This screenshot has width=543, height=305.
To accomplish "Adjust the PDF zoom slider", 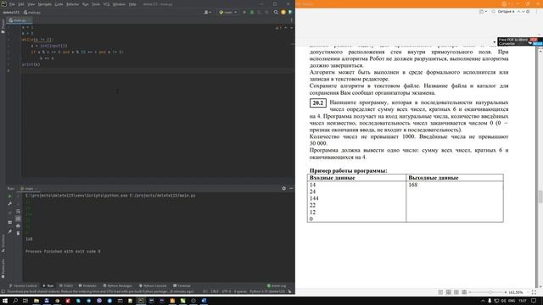I will pyautogui.click(x=490, y=292).
